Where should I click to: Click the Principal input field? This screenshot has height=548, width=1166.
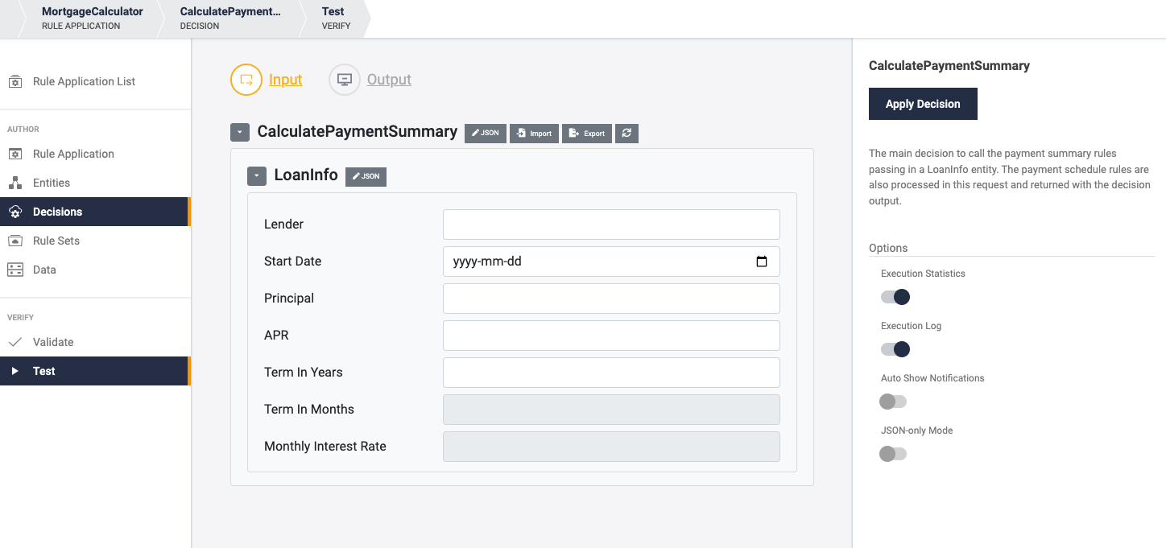pos(611,299)
